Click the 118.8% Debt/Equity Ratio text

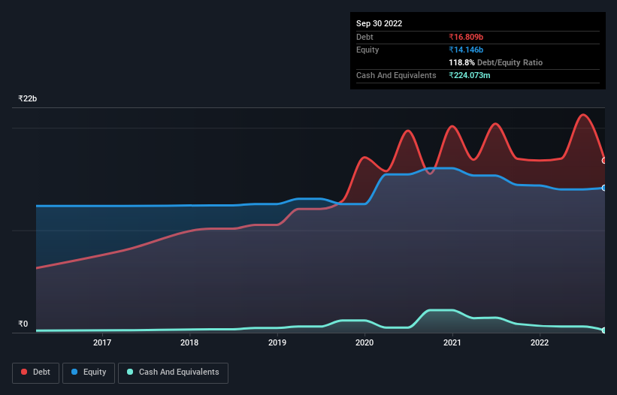[495, 62]
